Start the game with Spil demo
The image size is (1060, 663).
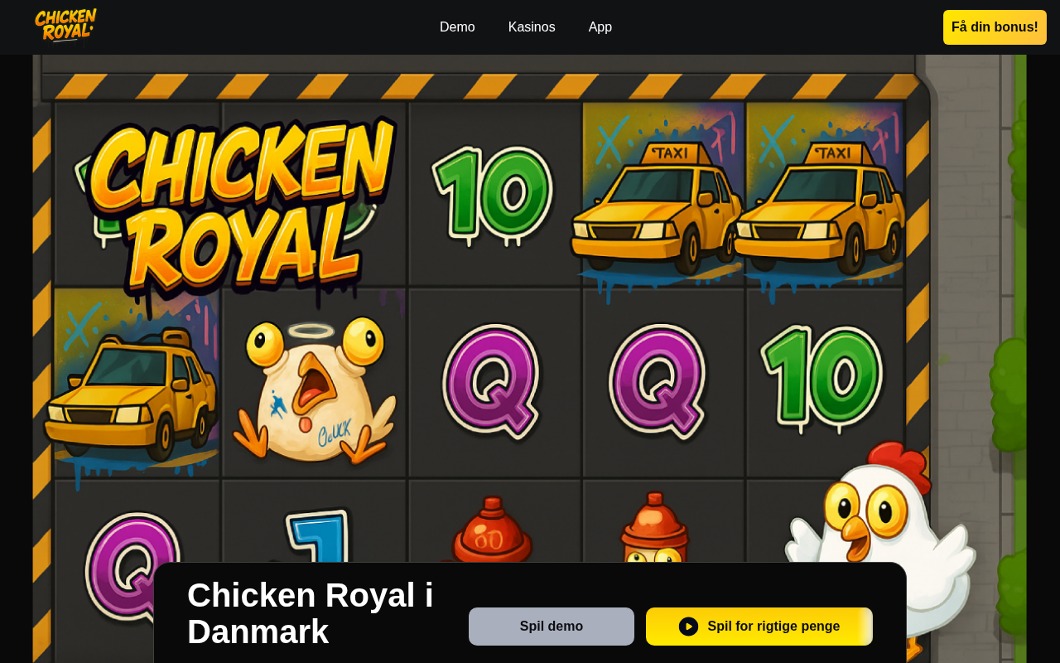point(552,627)
